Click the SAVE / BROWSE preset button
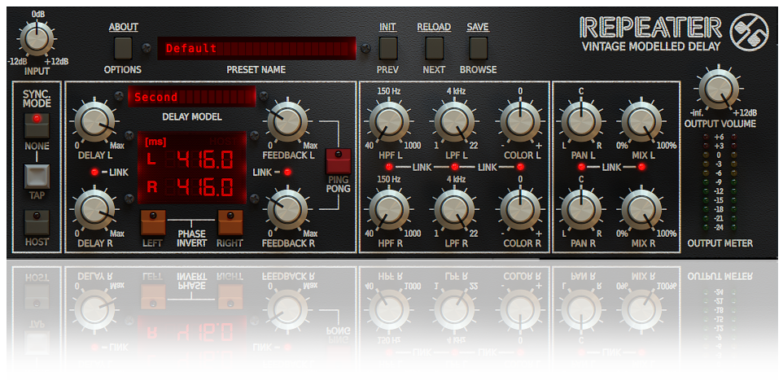 (x=478, y=48)
